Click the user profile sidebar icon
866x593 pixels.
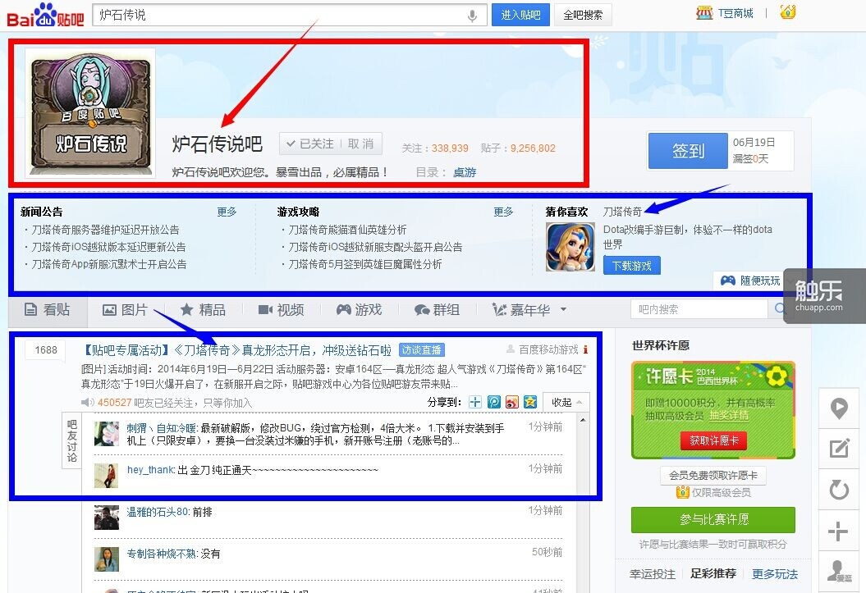pyautogui.click(x=839, y=570)
